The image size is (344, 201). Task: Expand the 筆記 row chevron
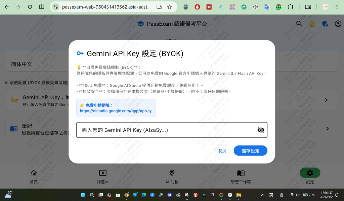click(327, 129)
